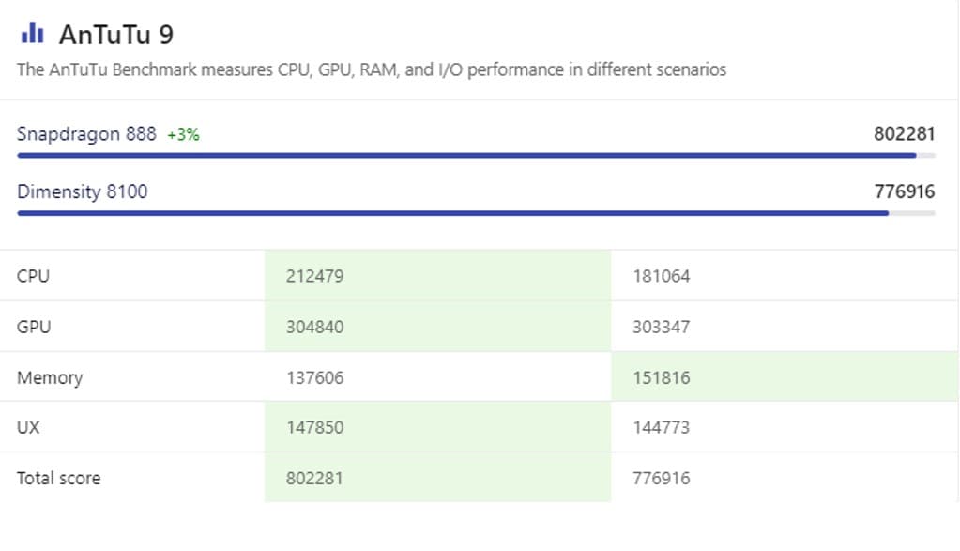Click Memory score 137606
This screenshot has width=960, height=551.
coord(314,377)
